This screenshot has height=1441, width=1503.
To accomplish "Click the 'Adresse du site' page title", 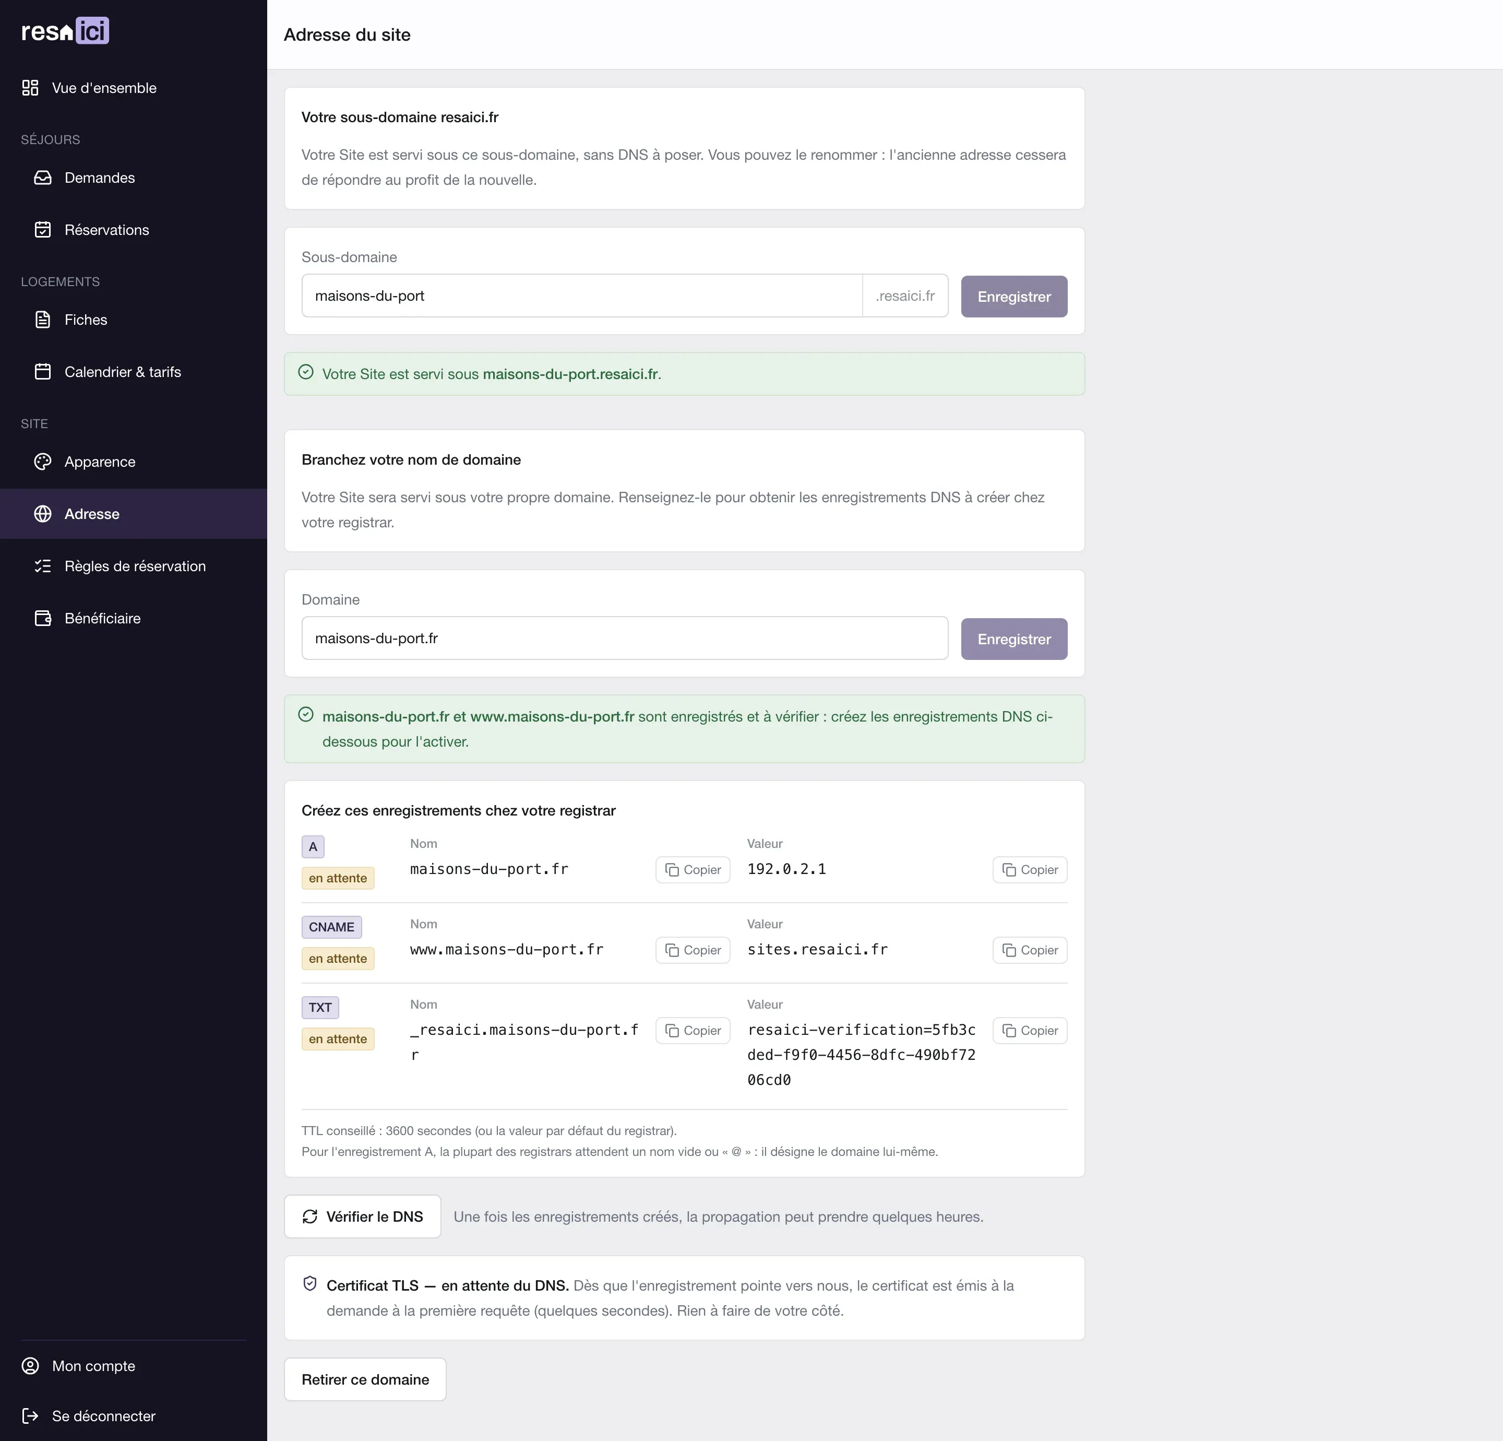I will [x=347, y=34].
